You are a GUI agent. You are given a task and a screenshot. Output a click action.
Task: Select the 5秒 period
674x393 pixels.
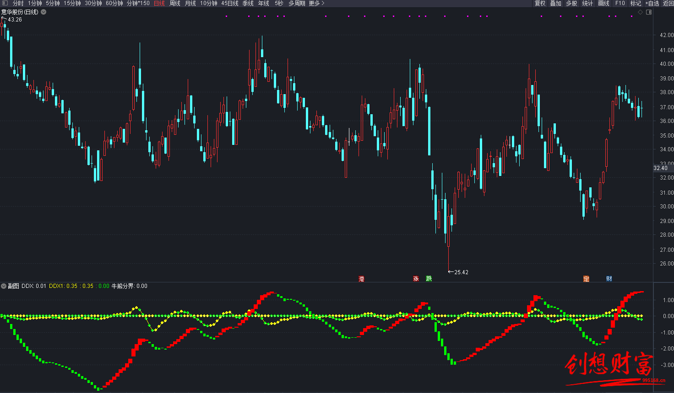279,3
